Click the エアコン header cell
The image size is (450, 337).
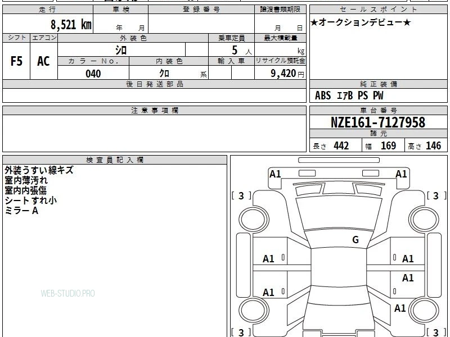pyautogui.click(x=44, y=38)
